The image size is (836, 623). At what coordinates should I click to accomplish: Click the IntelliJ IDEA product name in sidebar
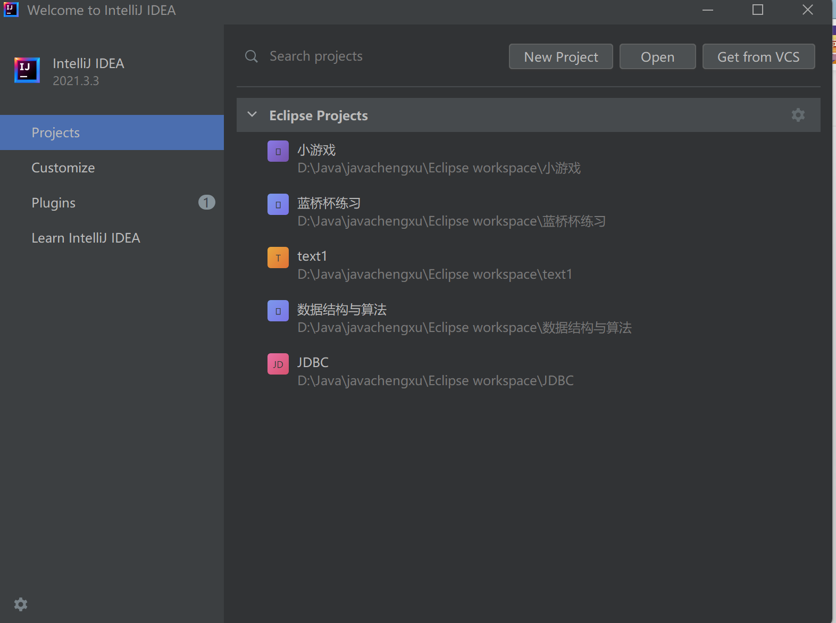click(88, 63)
